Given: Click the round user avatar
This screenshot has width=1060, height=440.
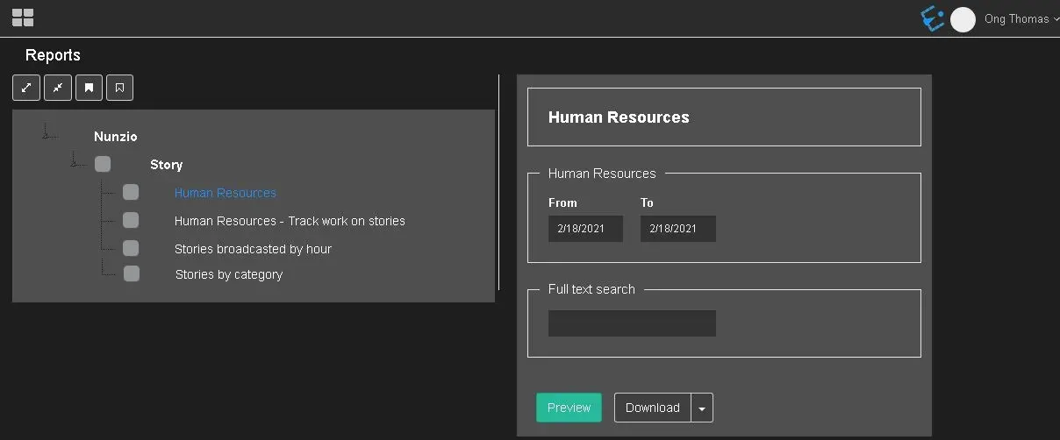Looking at the screenshot, I should (x=963, y=19).
